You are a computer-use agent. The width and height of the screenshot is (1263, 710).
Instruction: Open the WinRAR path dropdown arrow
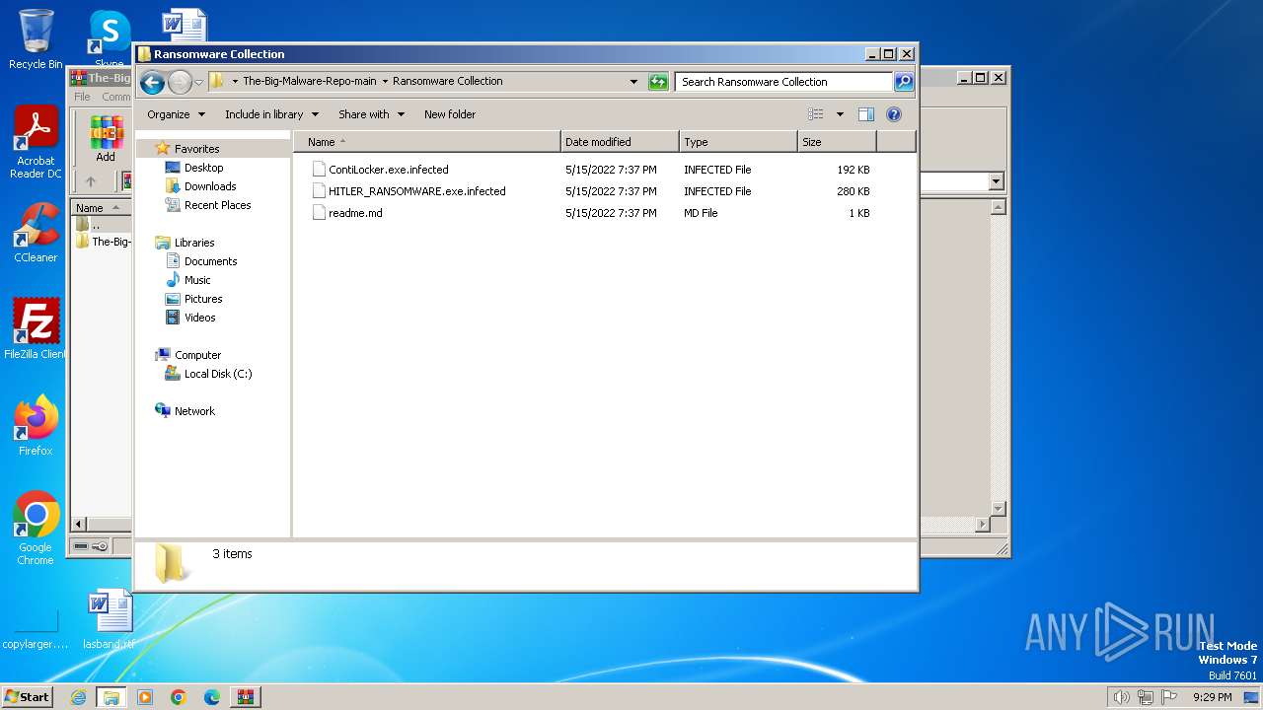coord(996,181)
